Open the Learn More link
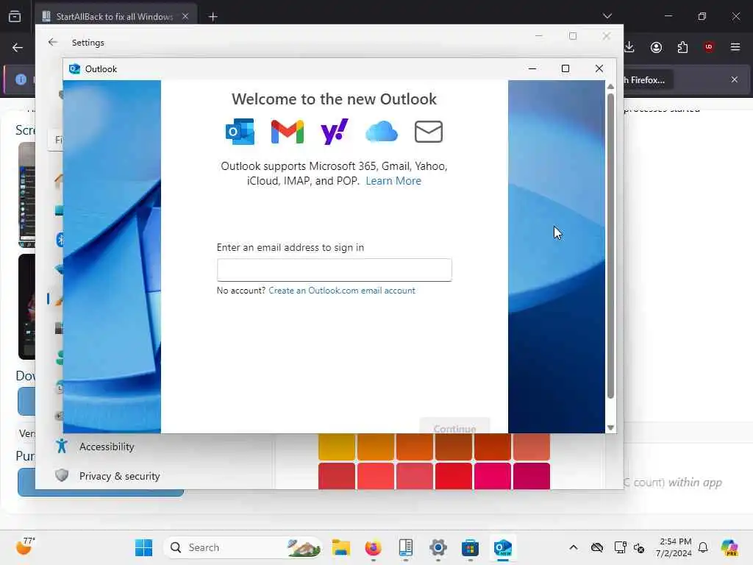 click(393, 181)
